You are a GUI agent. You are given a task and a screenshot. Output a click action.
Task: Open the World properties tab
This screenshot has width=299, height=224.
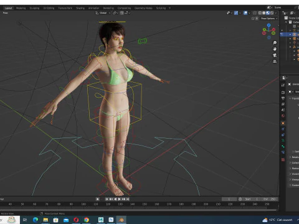283,116
